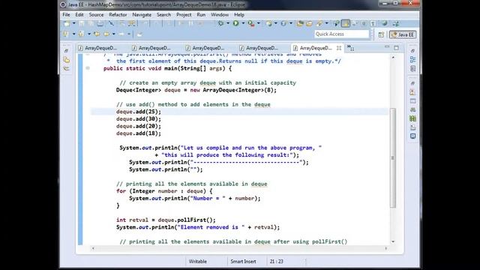Open the Navigate menu
Screen dimensions: 480x270
click(x=142, y=15)
